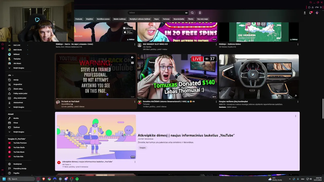Select the Komiškos scenos chip
This screenshot has width=324, height=182.
pyautogui.click(x=103, y=19)
